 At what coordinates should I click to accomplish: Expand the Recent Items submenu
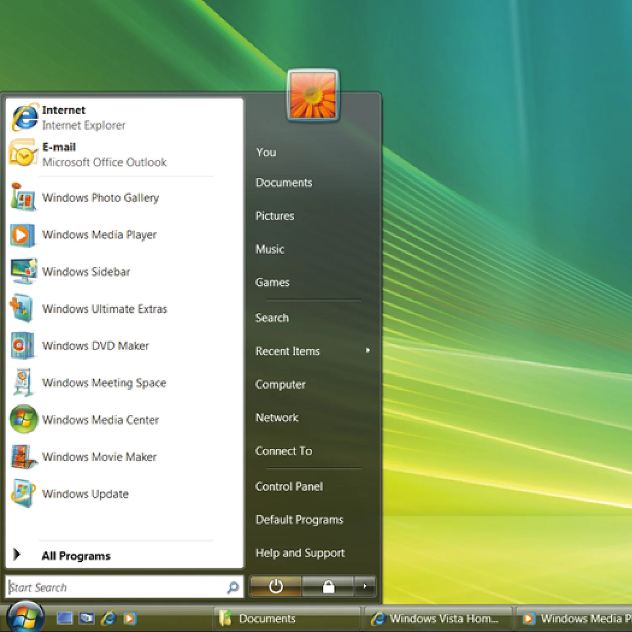click(x=313, y=351)
